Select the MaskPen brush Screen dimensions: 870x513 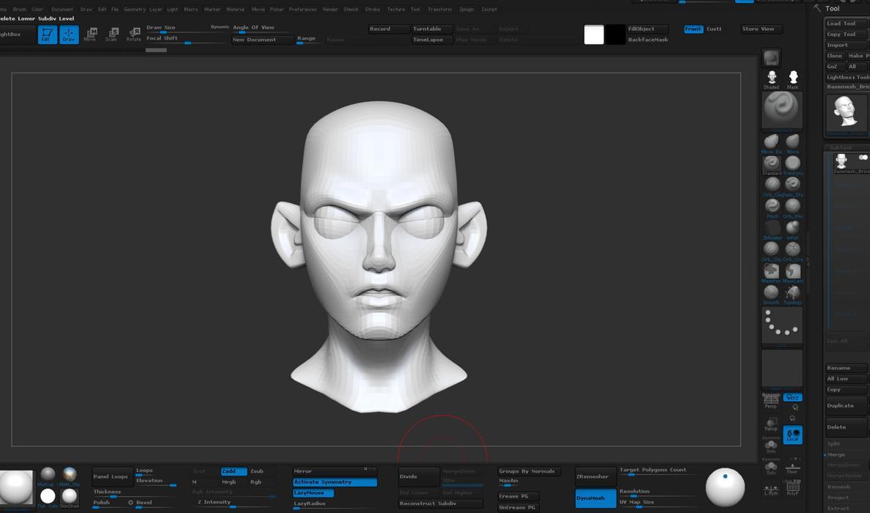[x=771, y=272]
